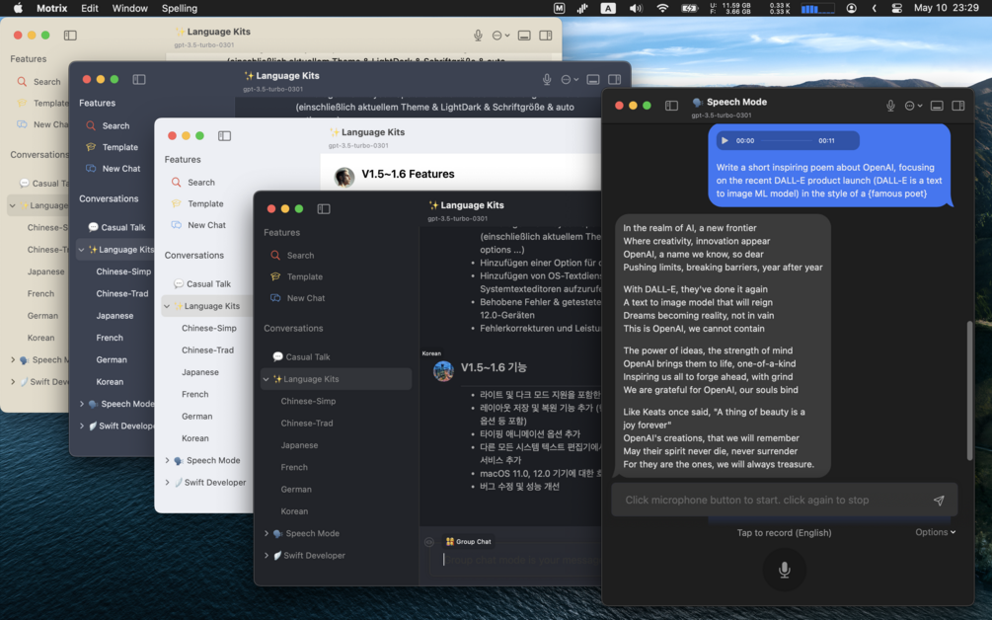Open the ellipsis menu in Speech Mode toolbar
The height and width of the screenshot is (620, 992).
(x=913, y=106)
